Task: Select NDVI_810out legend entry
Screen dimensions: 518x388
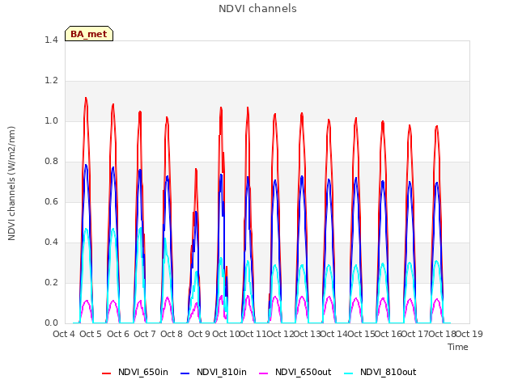Action: 380,372
